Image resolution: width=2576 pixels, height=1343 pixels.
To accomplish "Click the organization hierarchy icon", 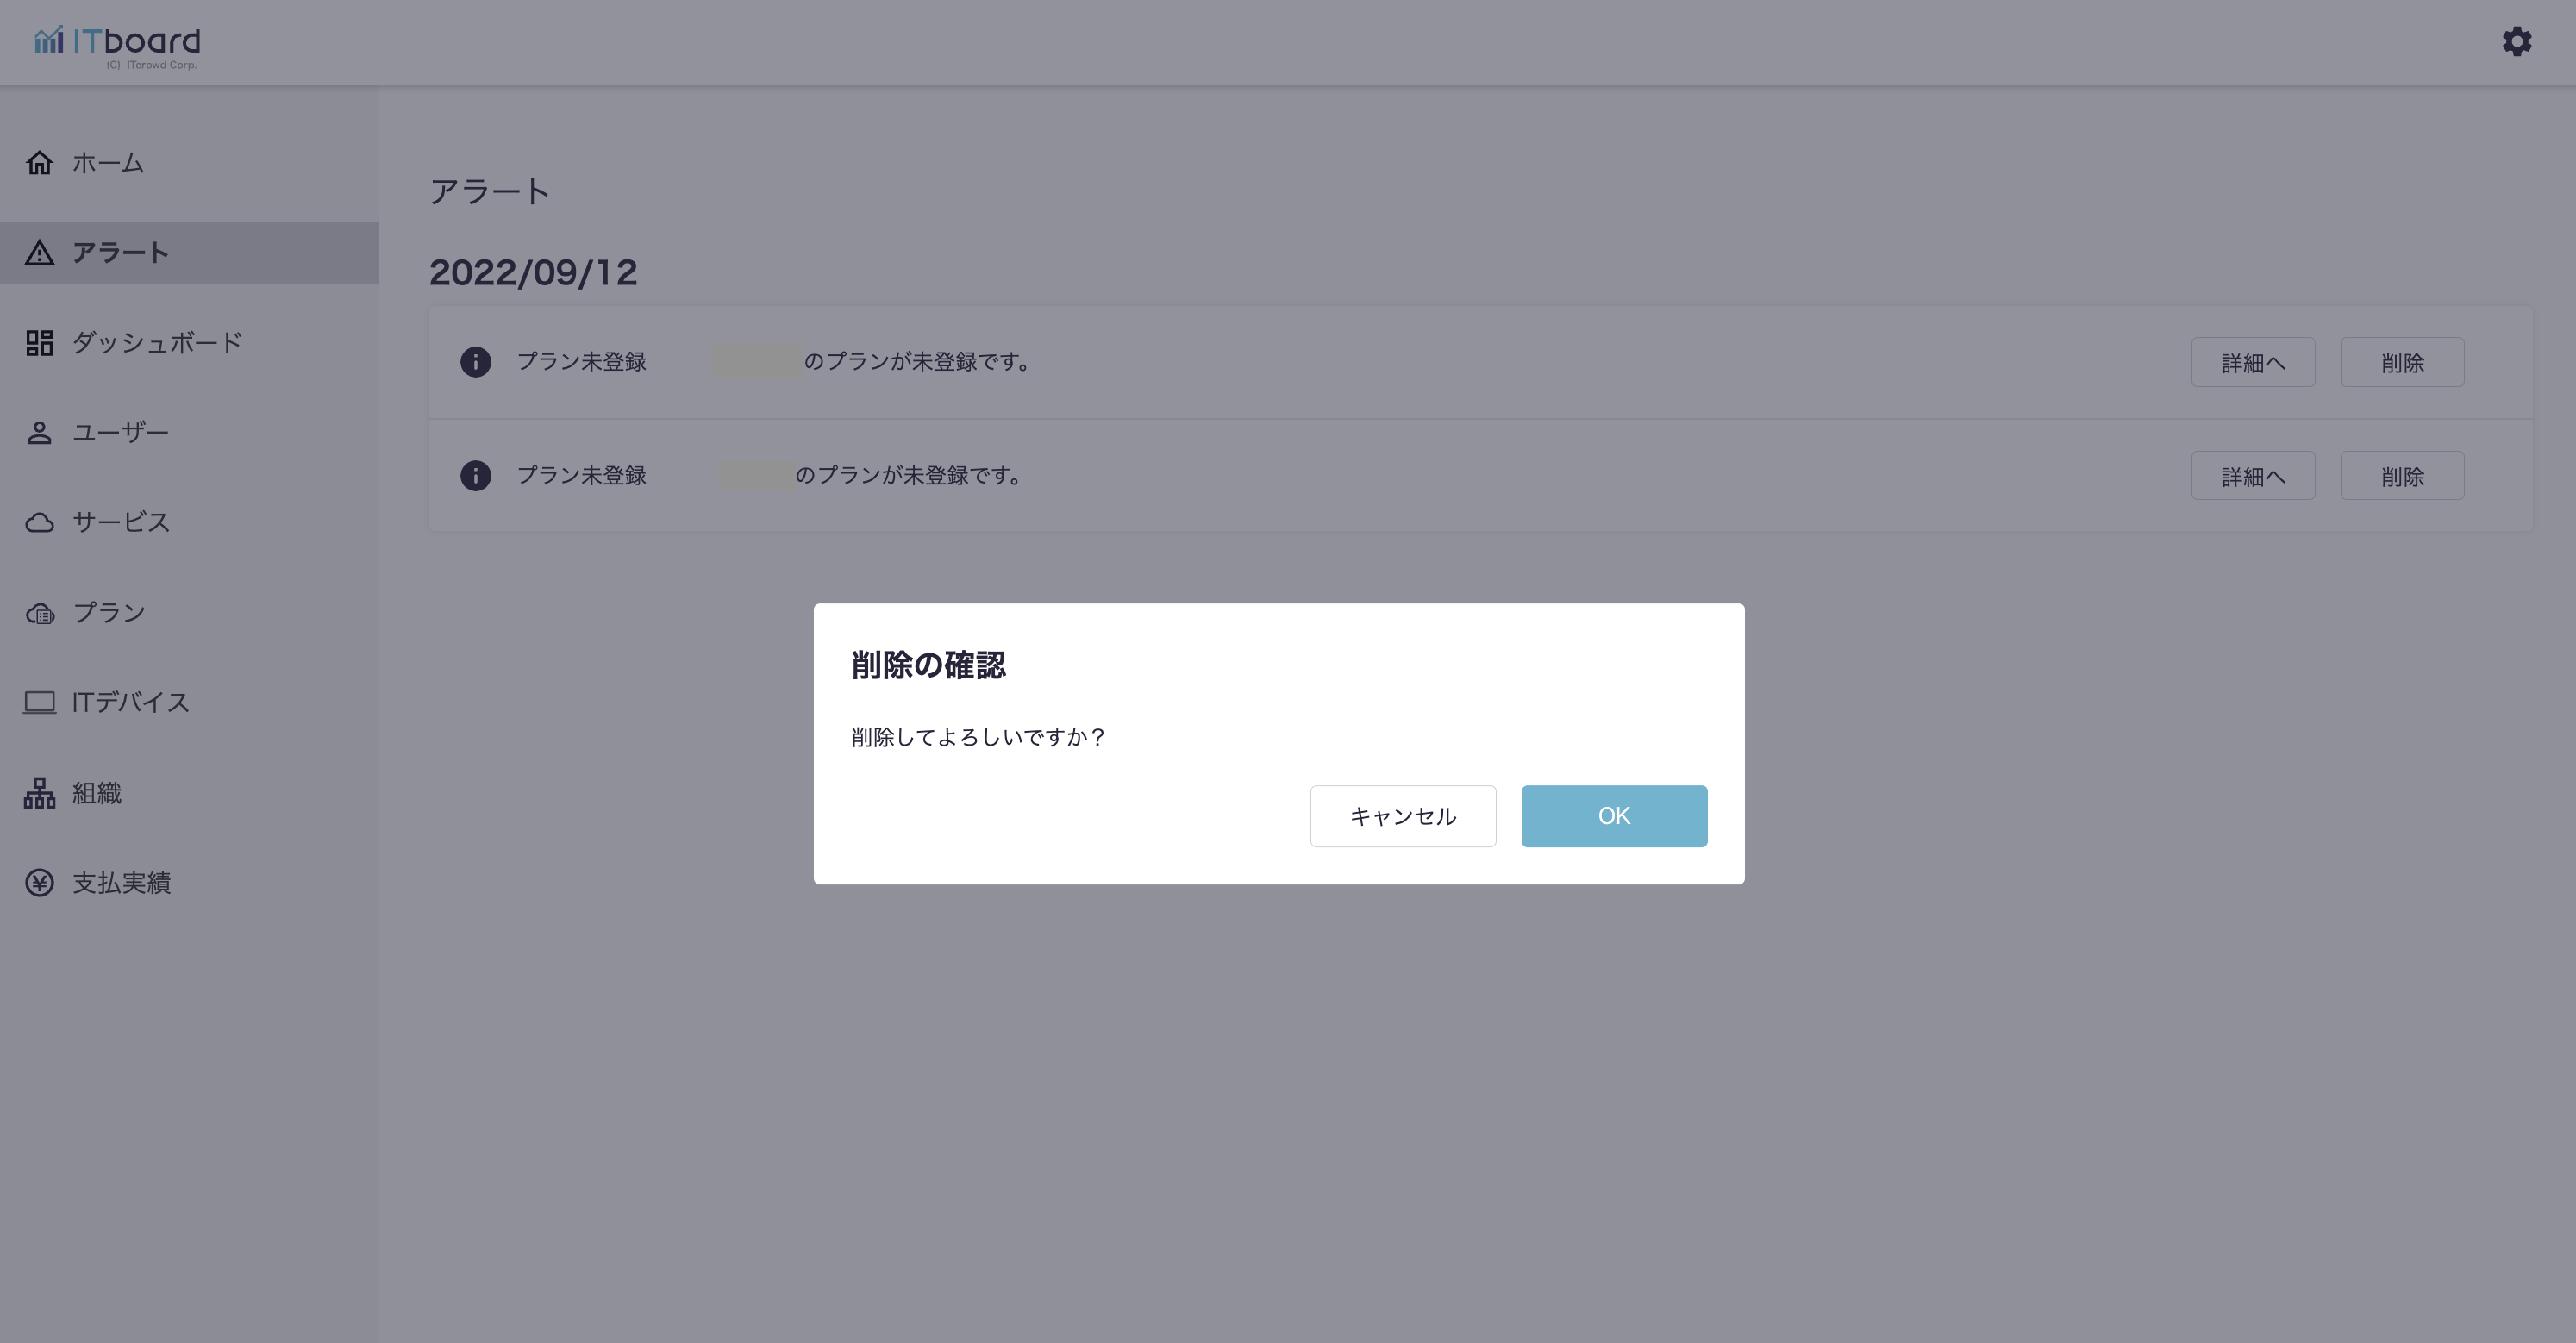I will pyautogui.click(x=39, y=793).
